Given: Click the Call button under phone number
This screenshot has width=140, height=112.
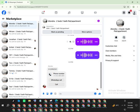Looking at the screenshot, I should (57, 84).
